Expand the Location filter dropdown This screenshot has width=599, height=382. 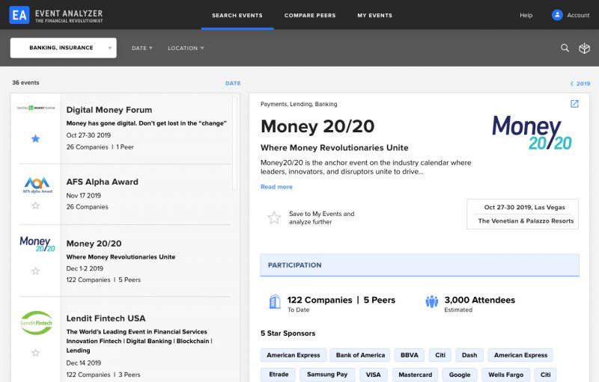186,48
